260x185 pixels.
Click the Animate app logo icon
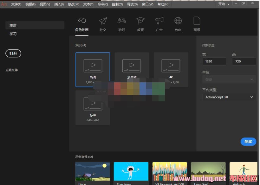[x=4, y=4]
